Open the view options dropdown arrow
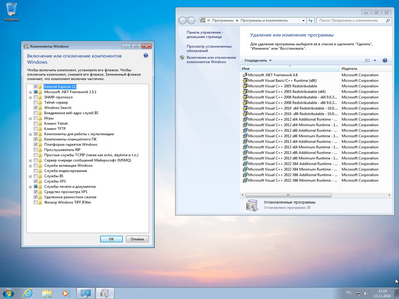The height and width of the screenshot is (299, 399). tap(375, 60)
